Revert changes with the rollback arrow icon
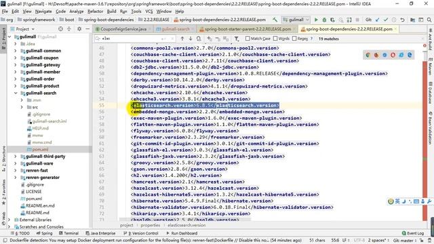The width and height of the screenshot is (434, 244). [x=402, y=20]
